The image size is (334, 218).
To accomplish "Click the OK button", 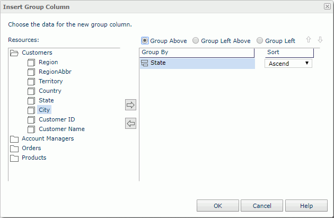I will [x=218, y=206].
